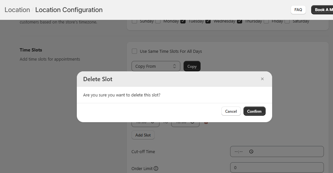Check the Sunday checkbox
The width and height of the screenshot is (333, 173).
(x=134, y=22)
